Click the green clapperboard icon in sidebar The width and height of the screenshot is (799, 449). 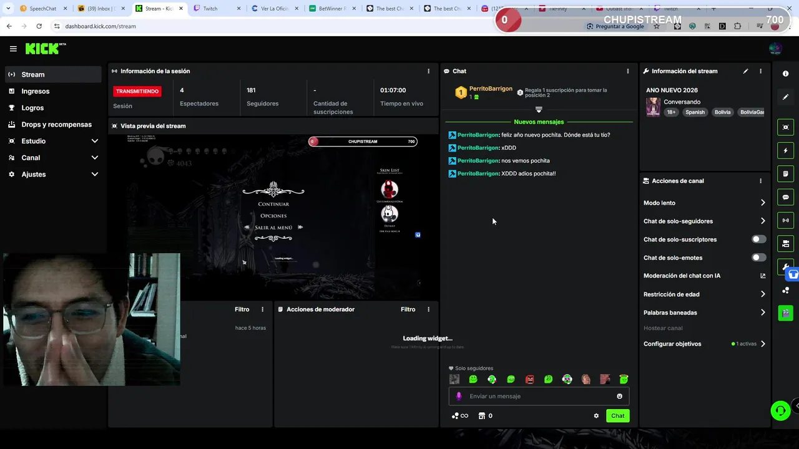pos(785,313)
